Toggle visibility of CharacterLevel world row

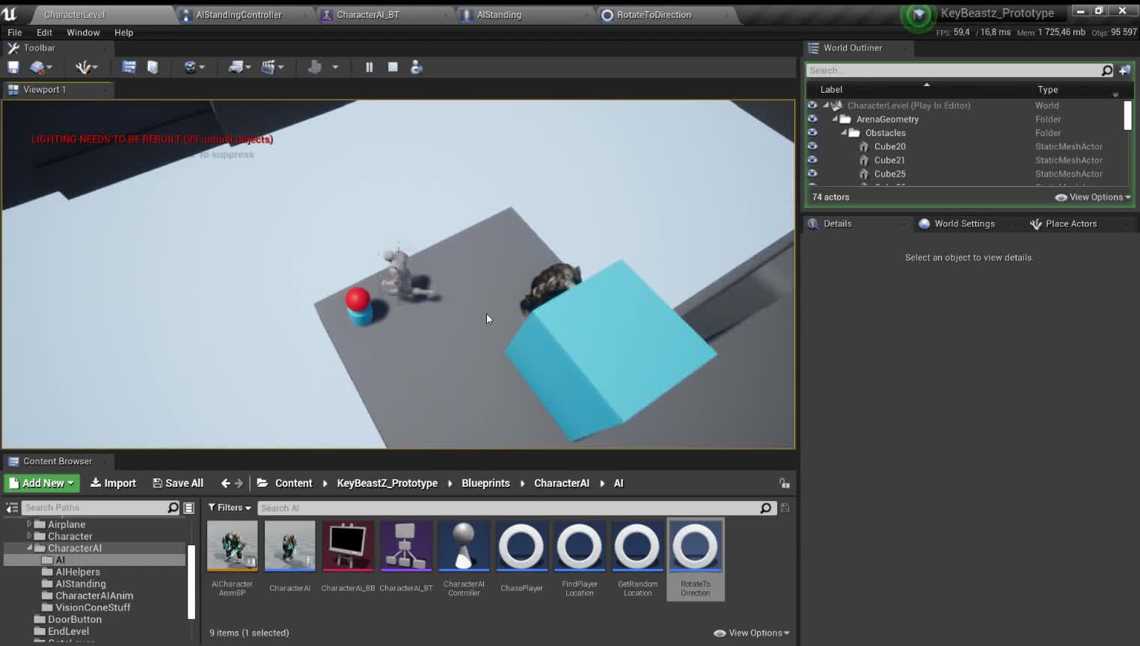point(812,105)
